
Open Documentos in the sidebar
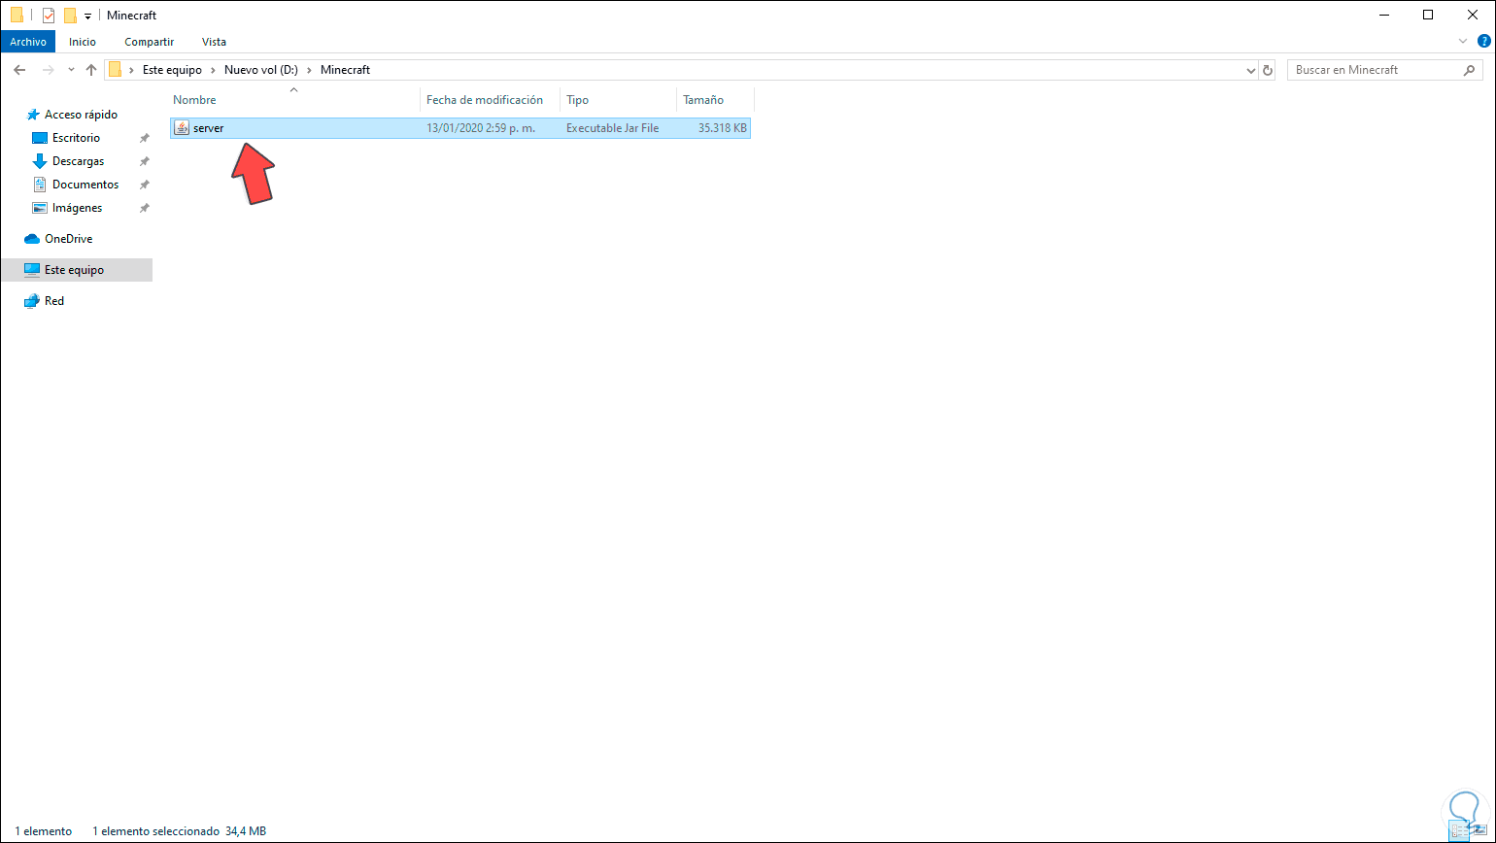[85, 185]
